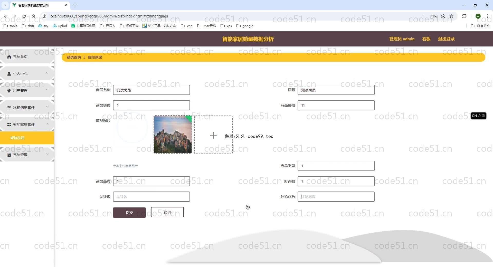Viewport: 493px width, 267px height.
Task: Open the browser home page icon
Action: [33, 16]
